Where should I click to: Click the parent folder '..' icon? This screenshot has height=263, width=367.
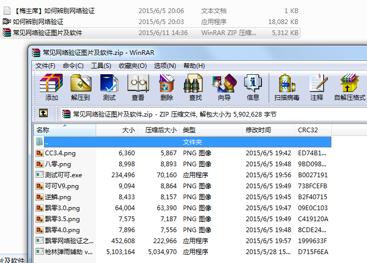[x=39, y=142]
